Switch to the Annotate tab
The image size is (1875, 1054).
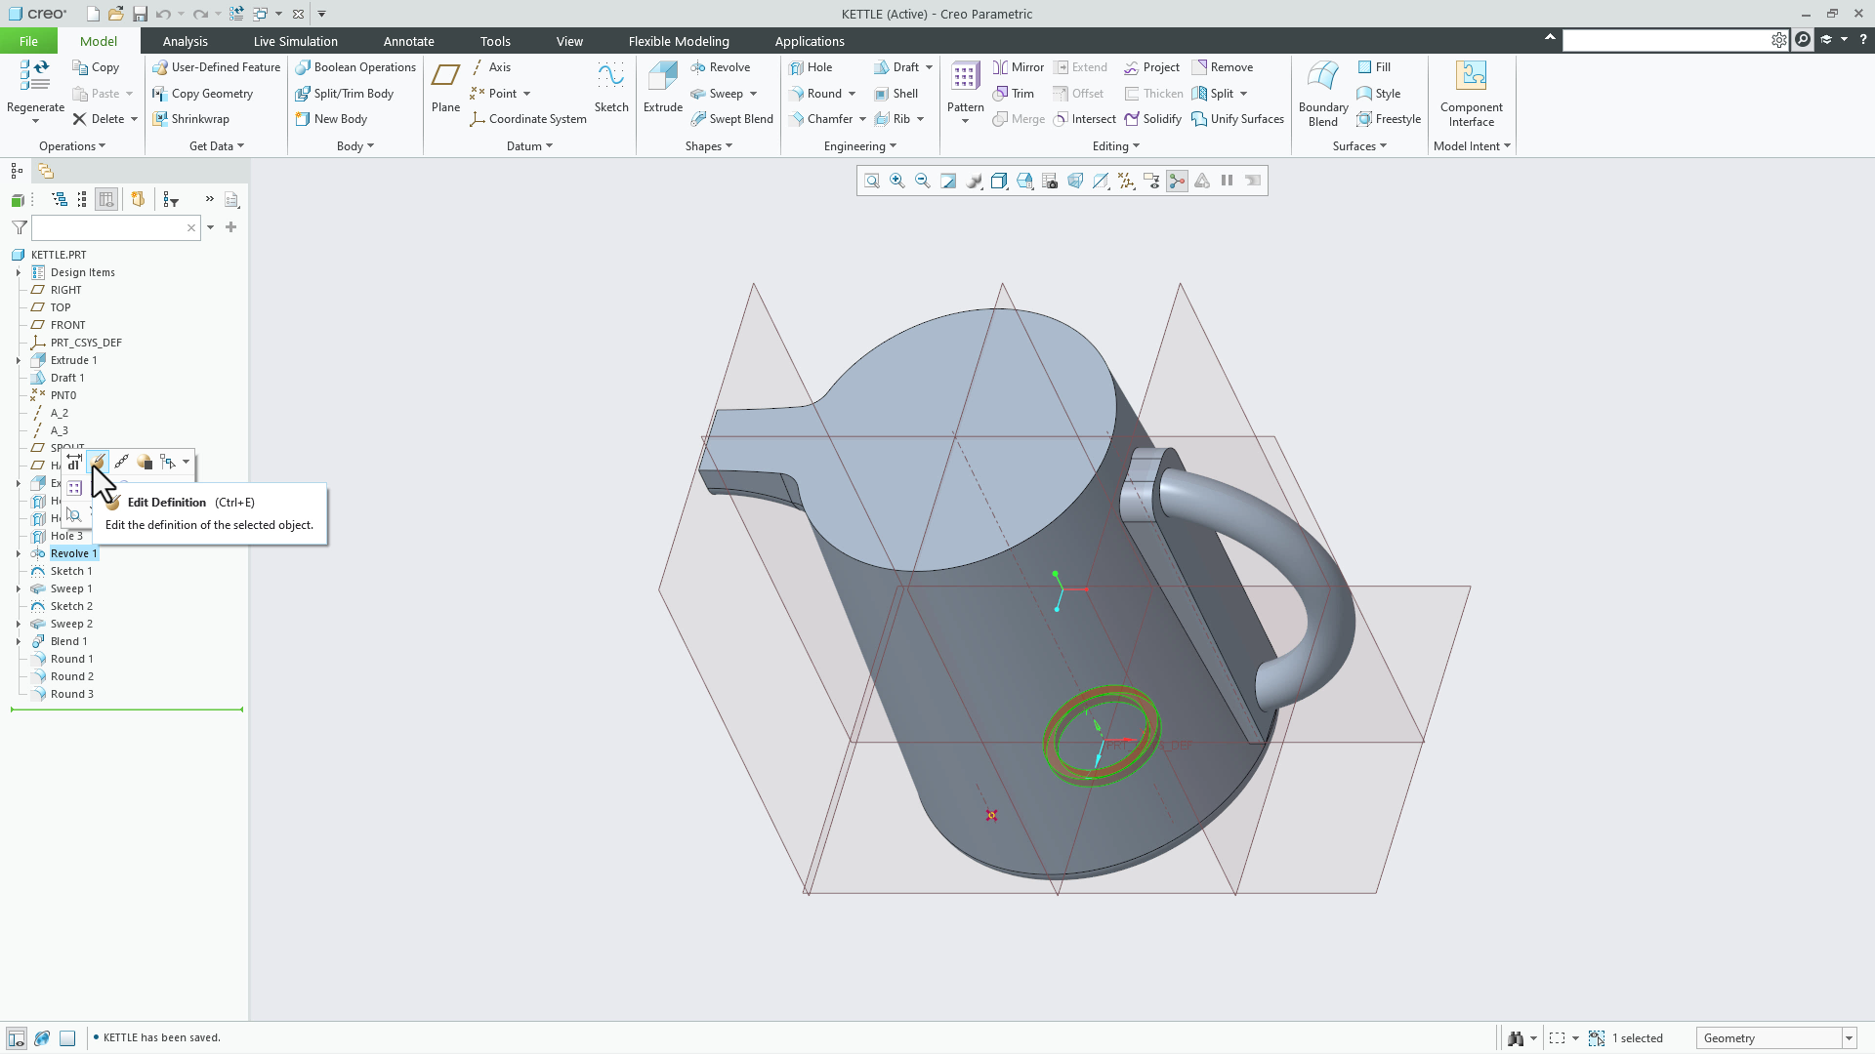[x=408, y=41]
